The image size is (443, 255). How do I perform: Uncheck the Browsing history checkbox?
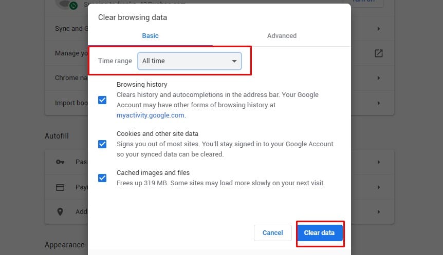102,100
